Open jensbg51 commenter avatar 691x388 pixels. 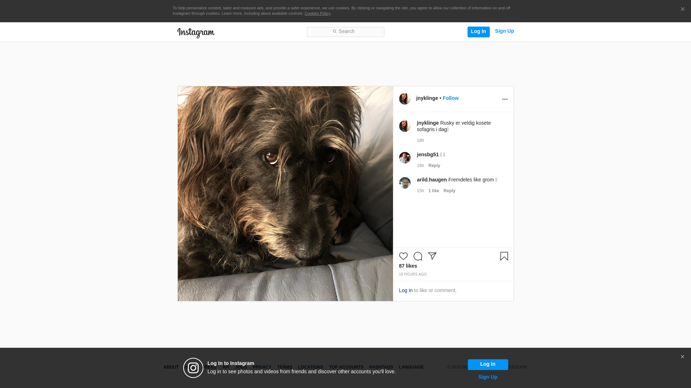(x=405, y=158)
